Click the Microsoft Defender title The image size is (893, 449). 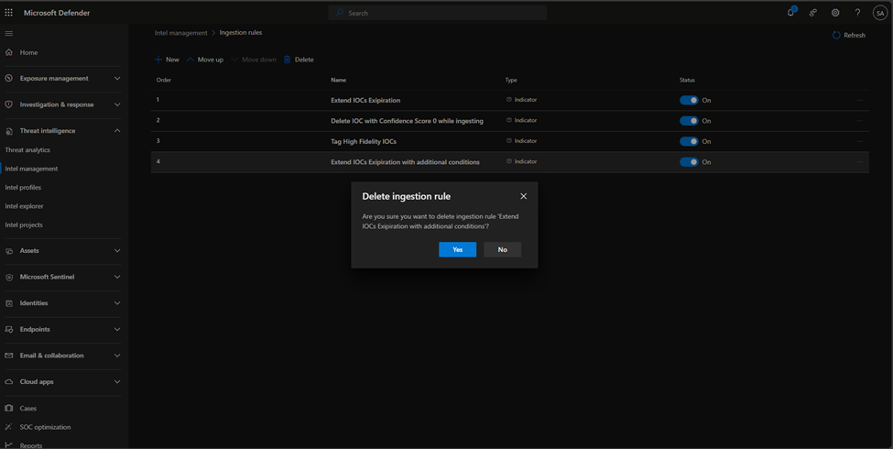click(57, 13)
